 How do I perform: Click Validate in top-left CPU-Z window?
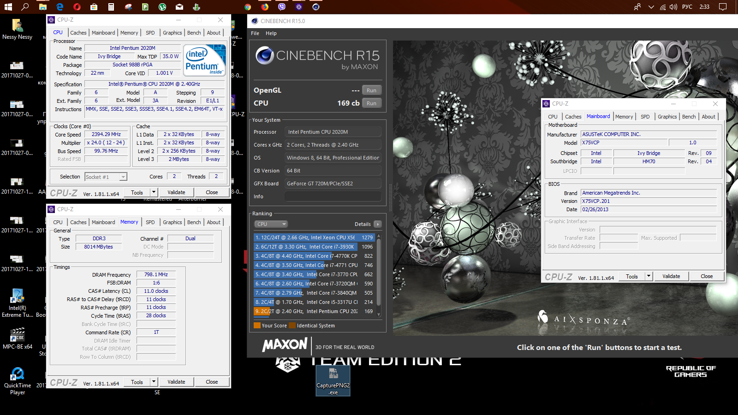(x=176, y=192)
